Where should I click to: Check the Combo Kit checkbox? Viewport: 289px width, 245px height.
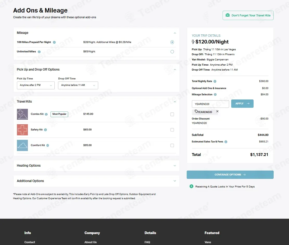pyautogui.click(x=172, y=114)
